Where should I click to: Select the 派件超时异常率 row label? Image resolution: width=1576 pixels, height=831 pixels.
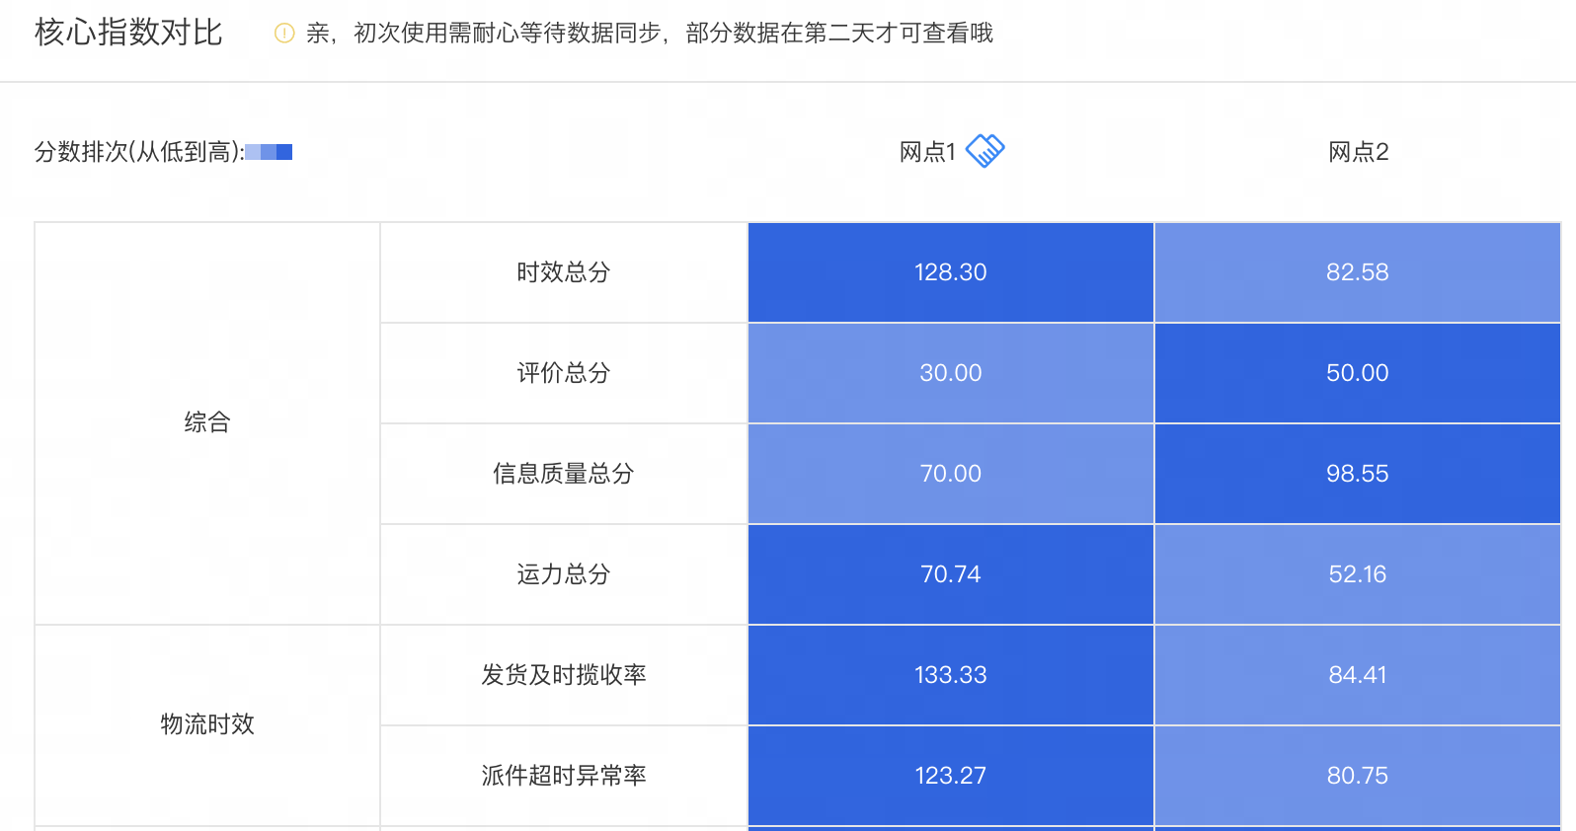coord(564,776)
